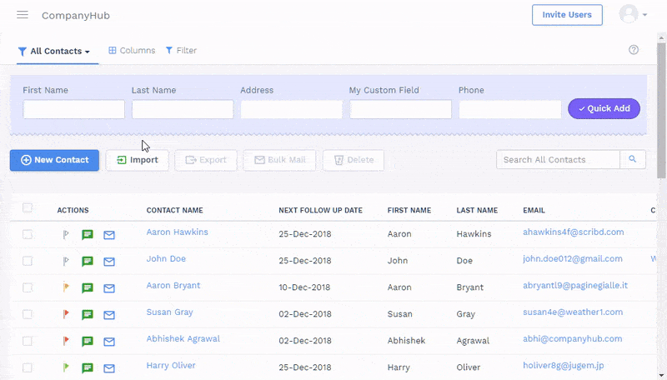Click the red flag icon for Susan Gray

66,315
